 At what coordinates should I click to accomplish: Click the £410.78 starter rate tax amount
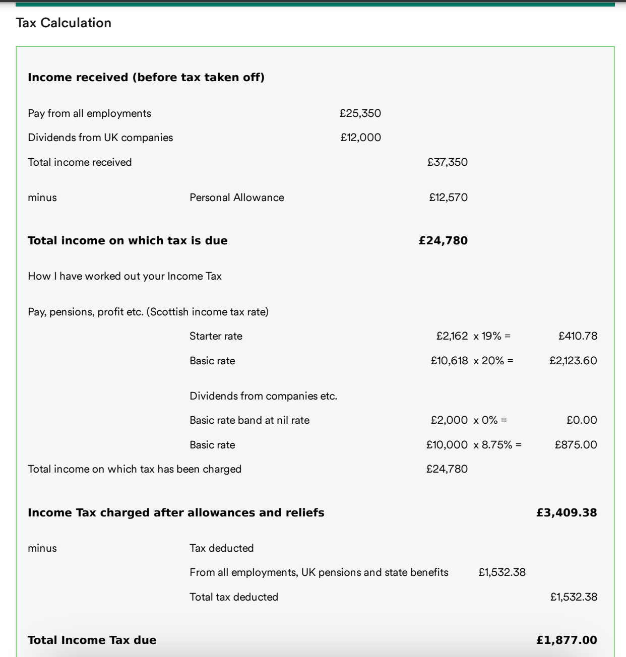click(578, 336)
